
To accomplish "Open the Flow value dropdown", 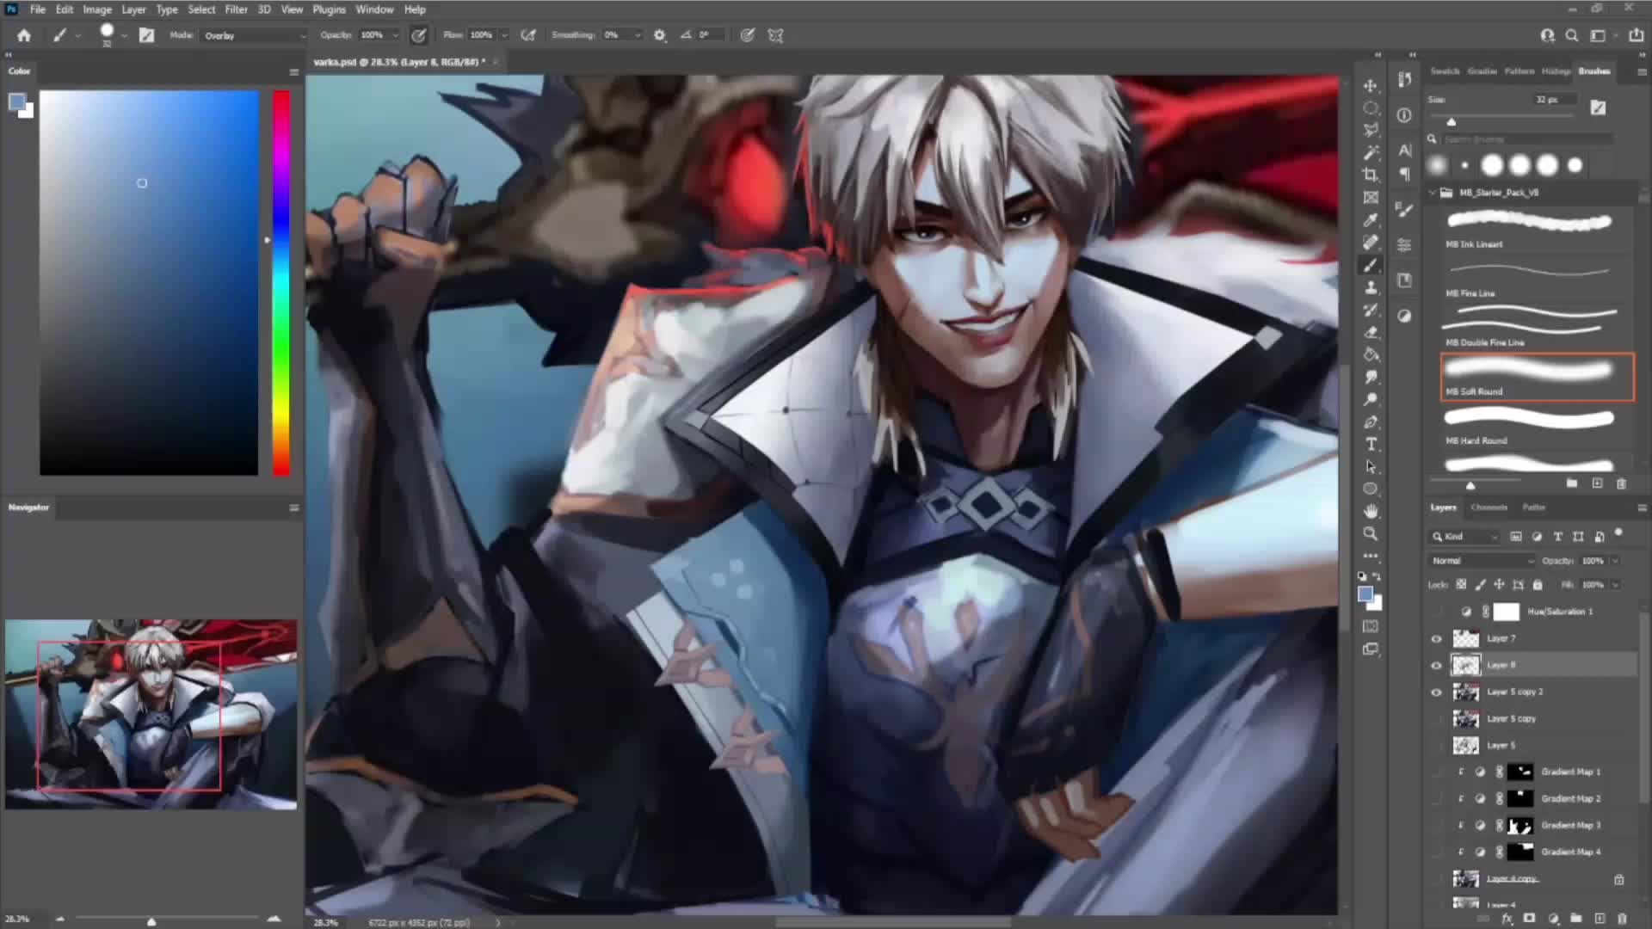I will (504, 35).
